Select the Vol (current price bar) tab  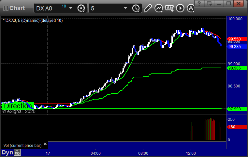tap(22, 145)
